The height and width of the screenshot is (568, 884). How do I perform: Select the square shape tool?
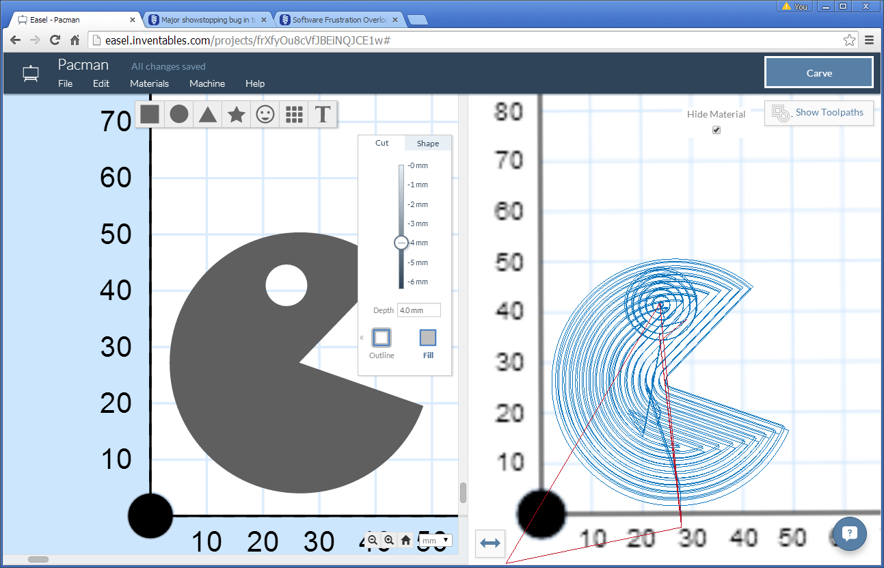[150, 114]
